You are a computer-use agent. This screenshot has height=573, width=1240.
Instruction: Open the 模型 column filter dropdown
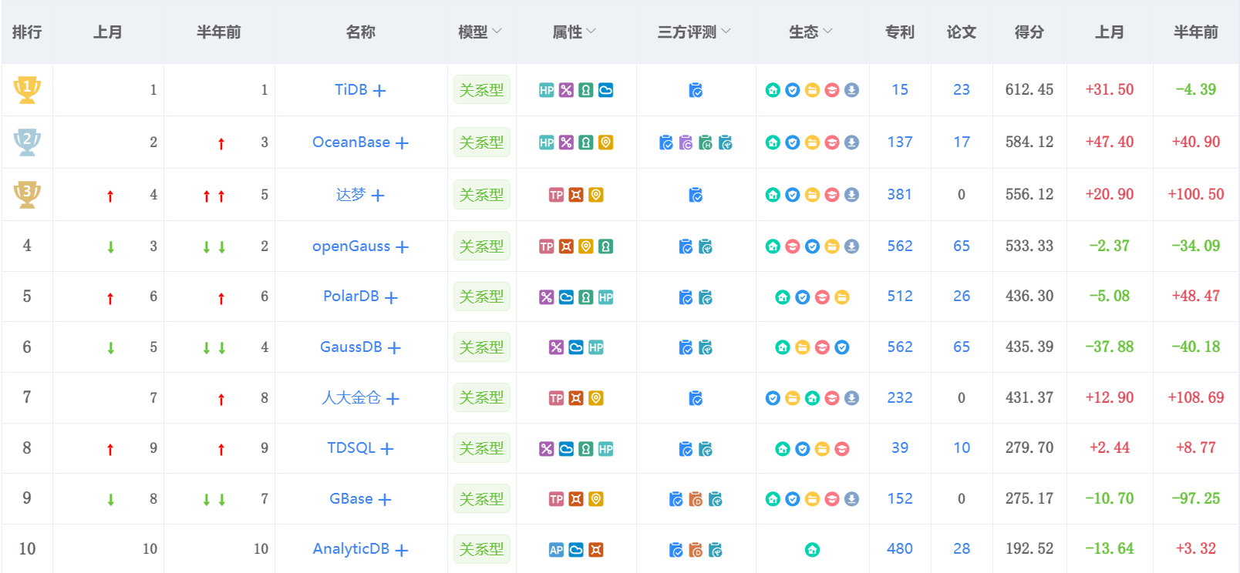pos(497,32)
